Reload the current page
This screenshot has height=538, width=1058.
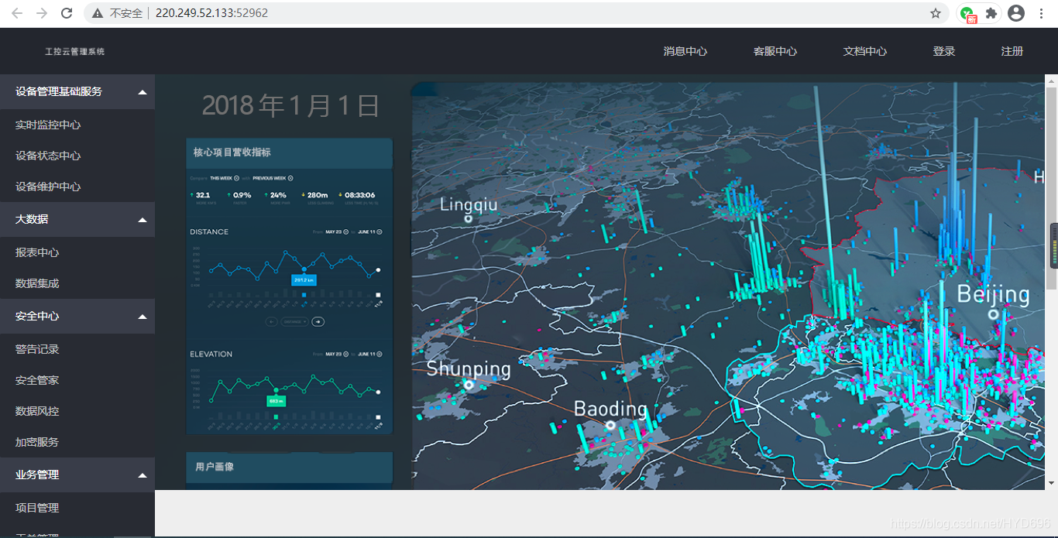pyautogui.click(x=67, y=13)
